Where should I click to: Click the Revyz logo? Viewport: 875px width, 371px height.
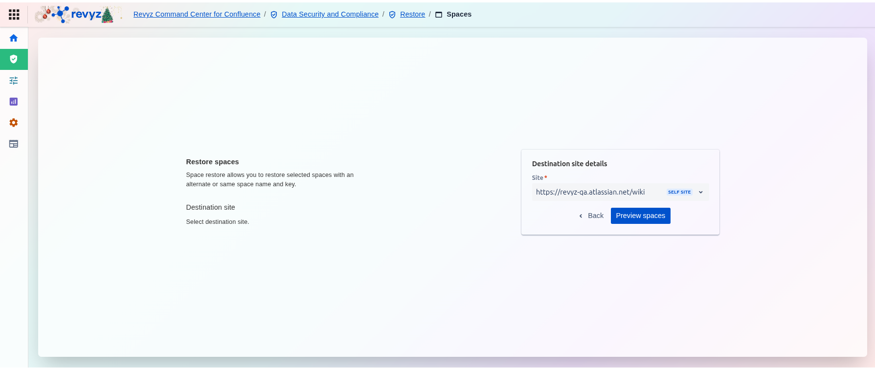click(78, 15)
